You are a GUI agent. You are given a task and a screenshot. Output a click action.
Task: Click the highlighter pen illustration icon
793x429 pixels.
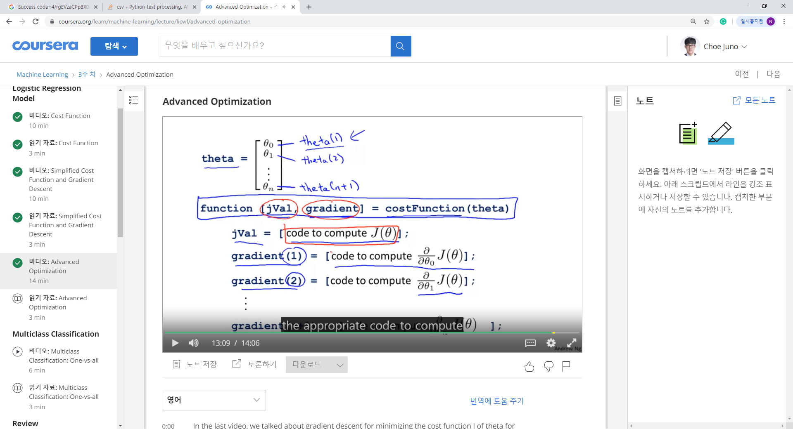coord(721,133)
